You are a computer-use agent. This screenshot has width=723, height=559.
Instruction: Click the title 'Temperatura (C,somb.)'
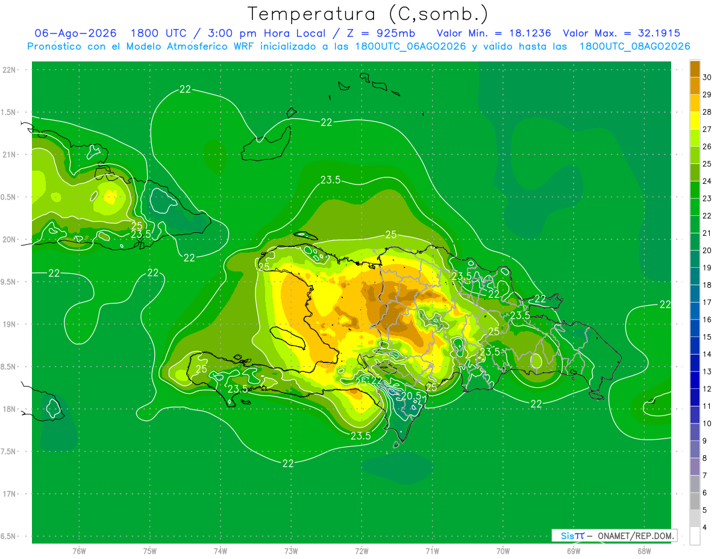coord(368,14)
